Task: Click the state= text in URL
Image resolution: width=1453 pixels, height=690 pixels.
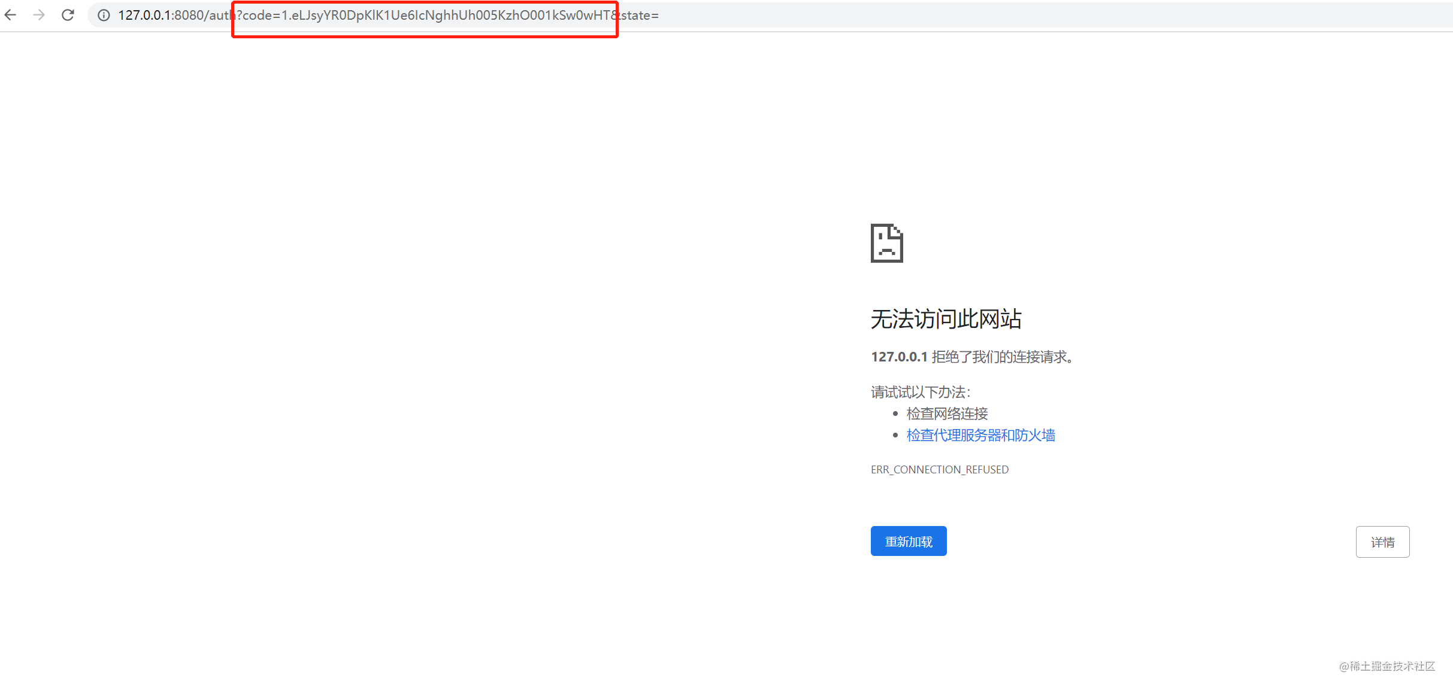Action: (x=640, y=16)
